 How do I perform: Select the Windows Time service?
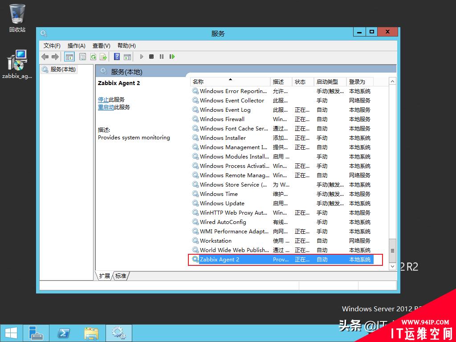pos(281,194)
